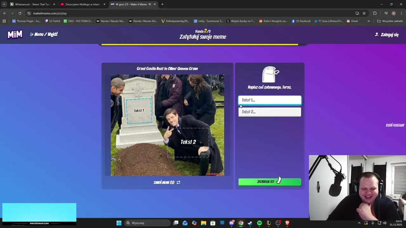Open Kubz's thoughts Reddit bookmark
The image size is (406, 228).
[273, 21]
